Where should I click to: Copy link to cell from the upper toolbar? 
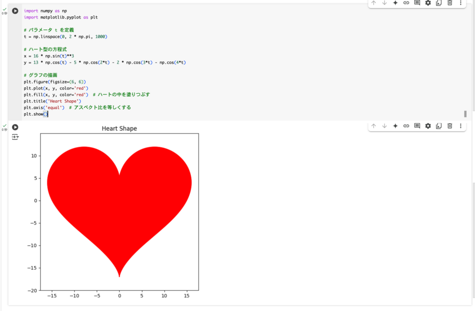coord(406,3)
